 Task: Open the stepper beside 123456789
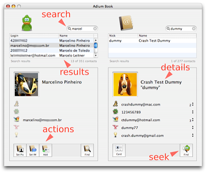click(x=193, y=112)
